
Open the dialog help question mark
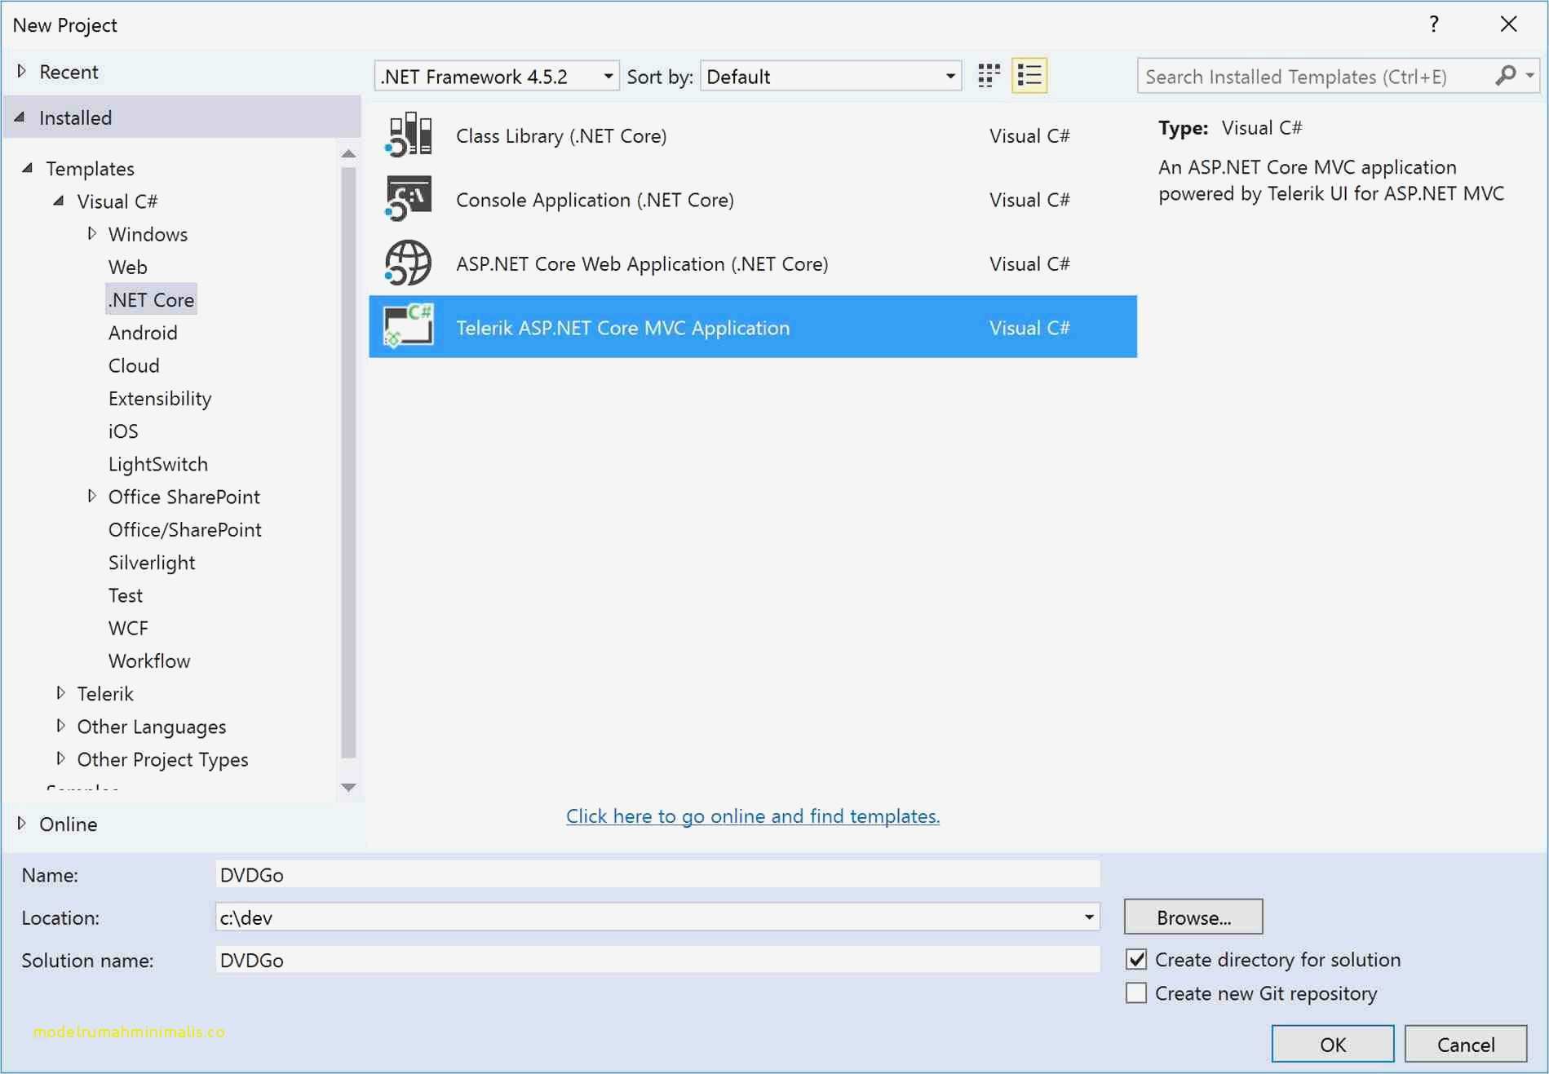1434,24
